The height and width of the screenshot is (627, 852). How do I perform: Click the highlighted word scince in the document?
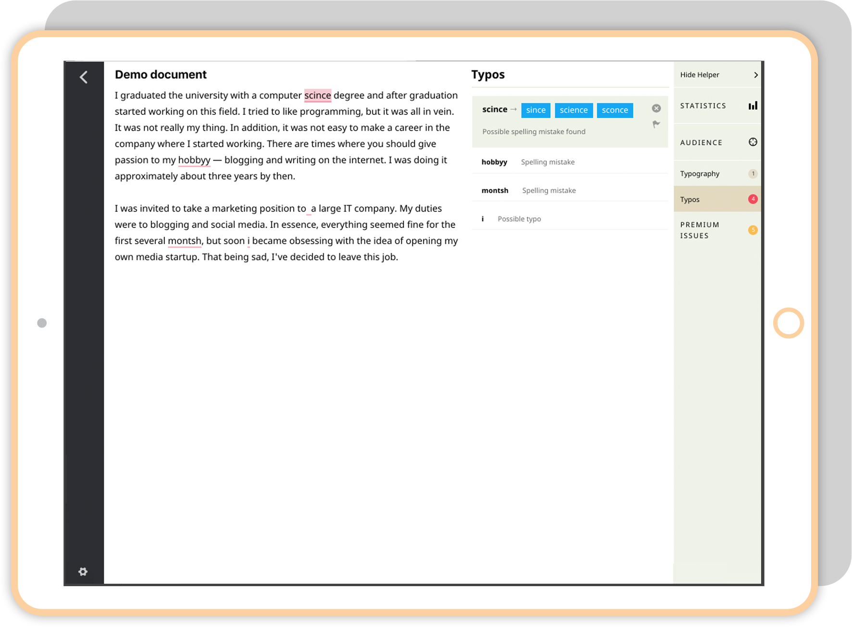[x=317, y=95]
